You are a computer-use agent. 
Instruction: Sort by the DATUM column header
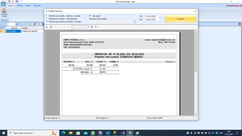coord(13,28)
